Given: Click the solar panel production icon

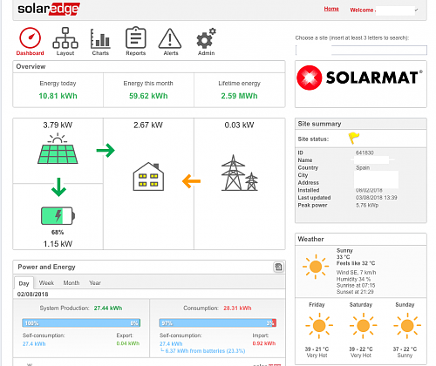Looking at the screenshot, I should click(x=58, y=149).
